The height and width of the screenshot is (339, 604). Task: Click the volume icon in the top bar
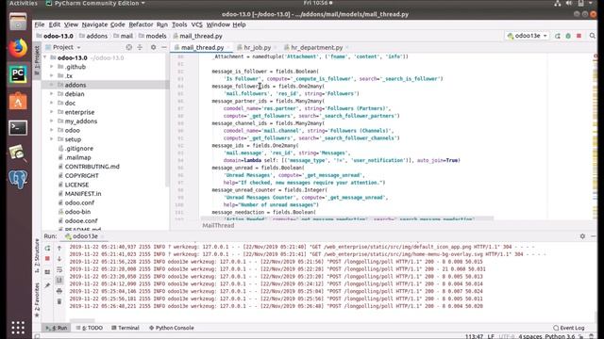click(569, 3)
